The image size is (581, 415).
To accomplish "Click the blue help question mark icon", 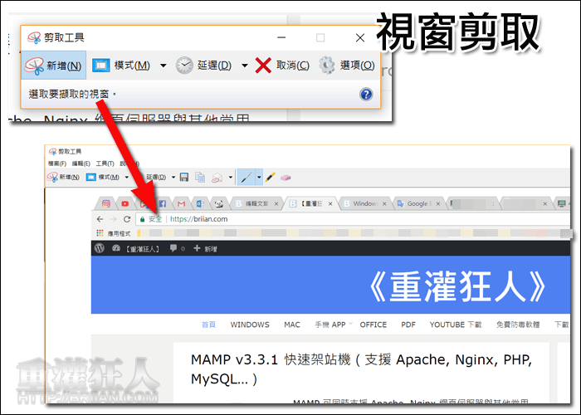I will [366, 95].
